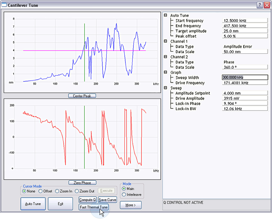The width and height of the screenshot is (272, 222).
Task: Click the green drive-frequency cursor in amplitude graph
Action: (x=85, y=52)
